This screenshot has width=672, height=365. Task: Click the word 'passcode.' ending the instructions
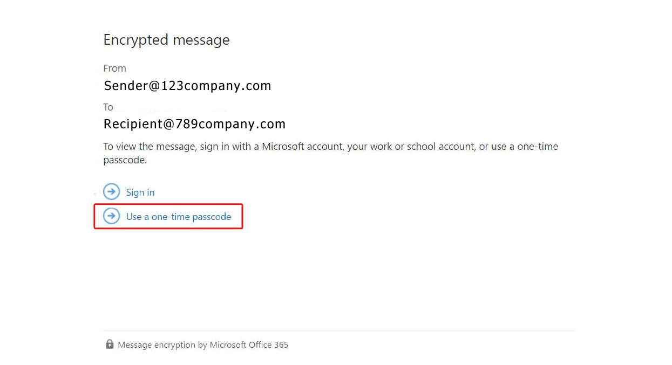pyautogui.click(x=125, y=160)
